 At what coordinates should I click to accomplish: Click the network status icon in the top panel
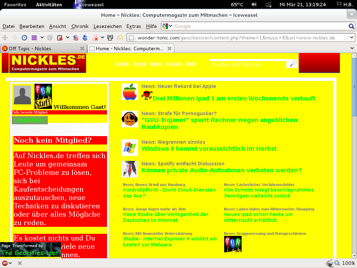[269, 5]
